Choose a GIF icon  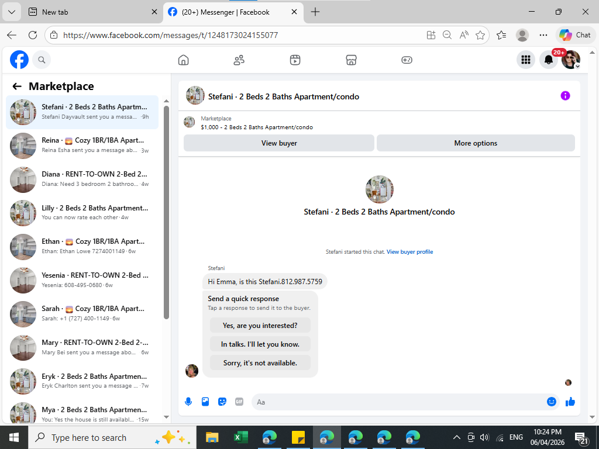coord(239,402)
